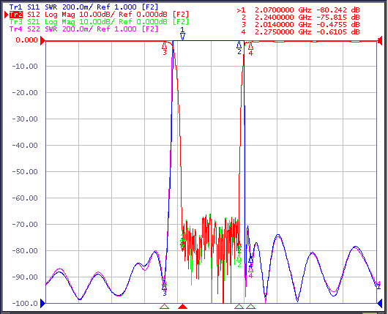
Task: Select the active Tr2 S12 Log Mag trace label
Action: tap(99, 15)
